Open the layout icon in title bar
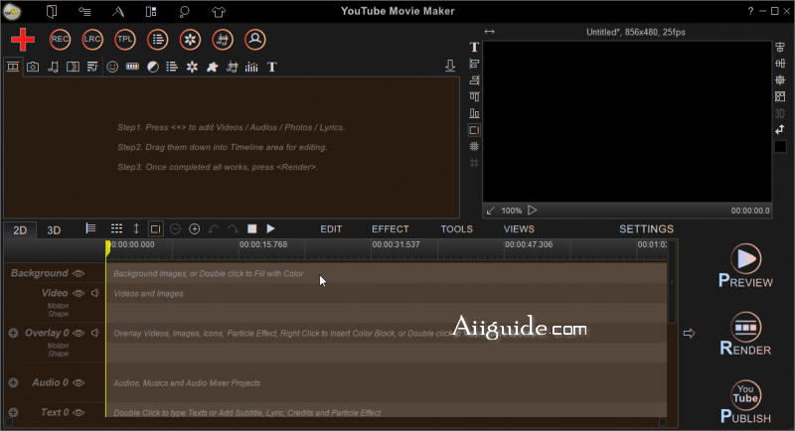The height and width of the screenshot is (431, 795). pos(151,11)
